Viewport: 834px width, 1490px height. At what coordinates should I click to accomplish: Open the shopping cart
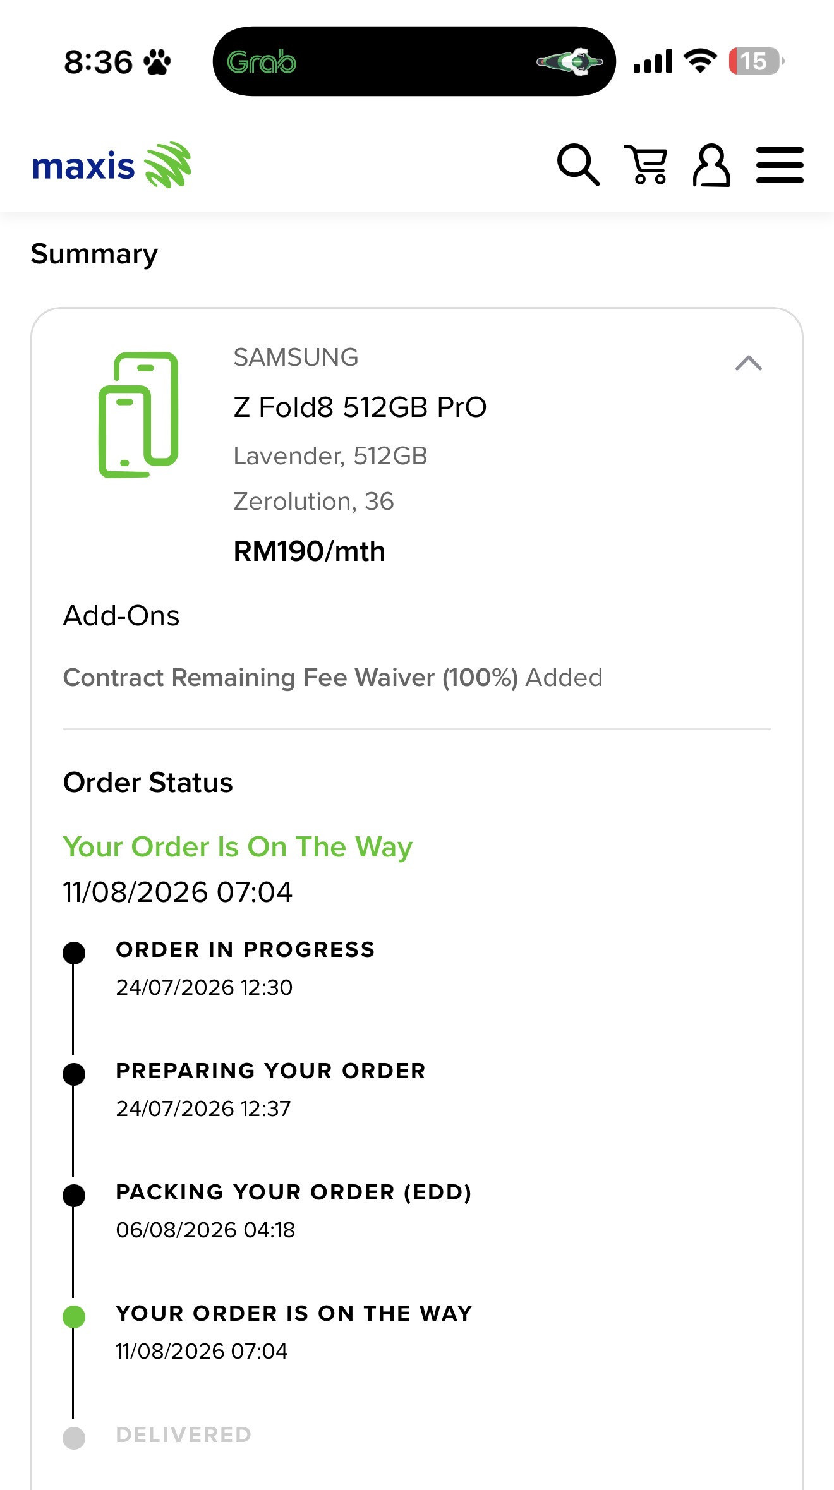(x=646, y=164)
